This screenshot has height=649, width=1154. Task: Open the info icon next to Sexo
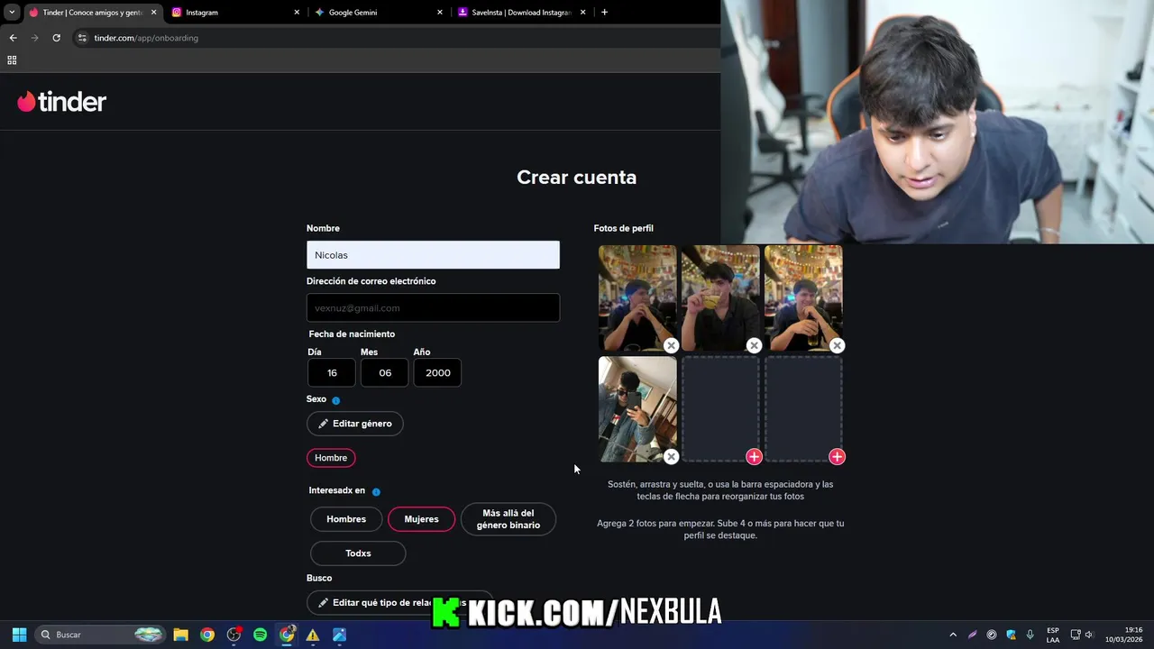coord(335,400)
